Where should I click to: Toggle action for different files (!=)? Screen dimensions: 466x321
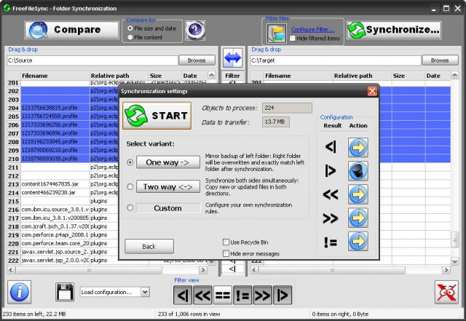(x=358, y=242)
